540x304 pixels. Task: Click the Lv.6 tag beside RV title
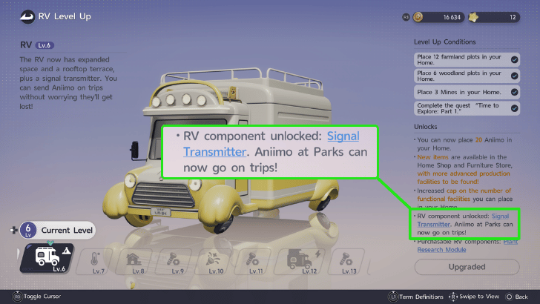click(x=45, y=45)
